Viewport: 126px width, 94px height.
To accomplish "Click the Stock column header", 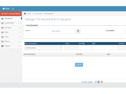I will tap(67, 43).
